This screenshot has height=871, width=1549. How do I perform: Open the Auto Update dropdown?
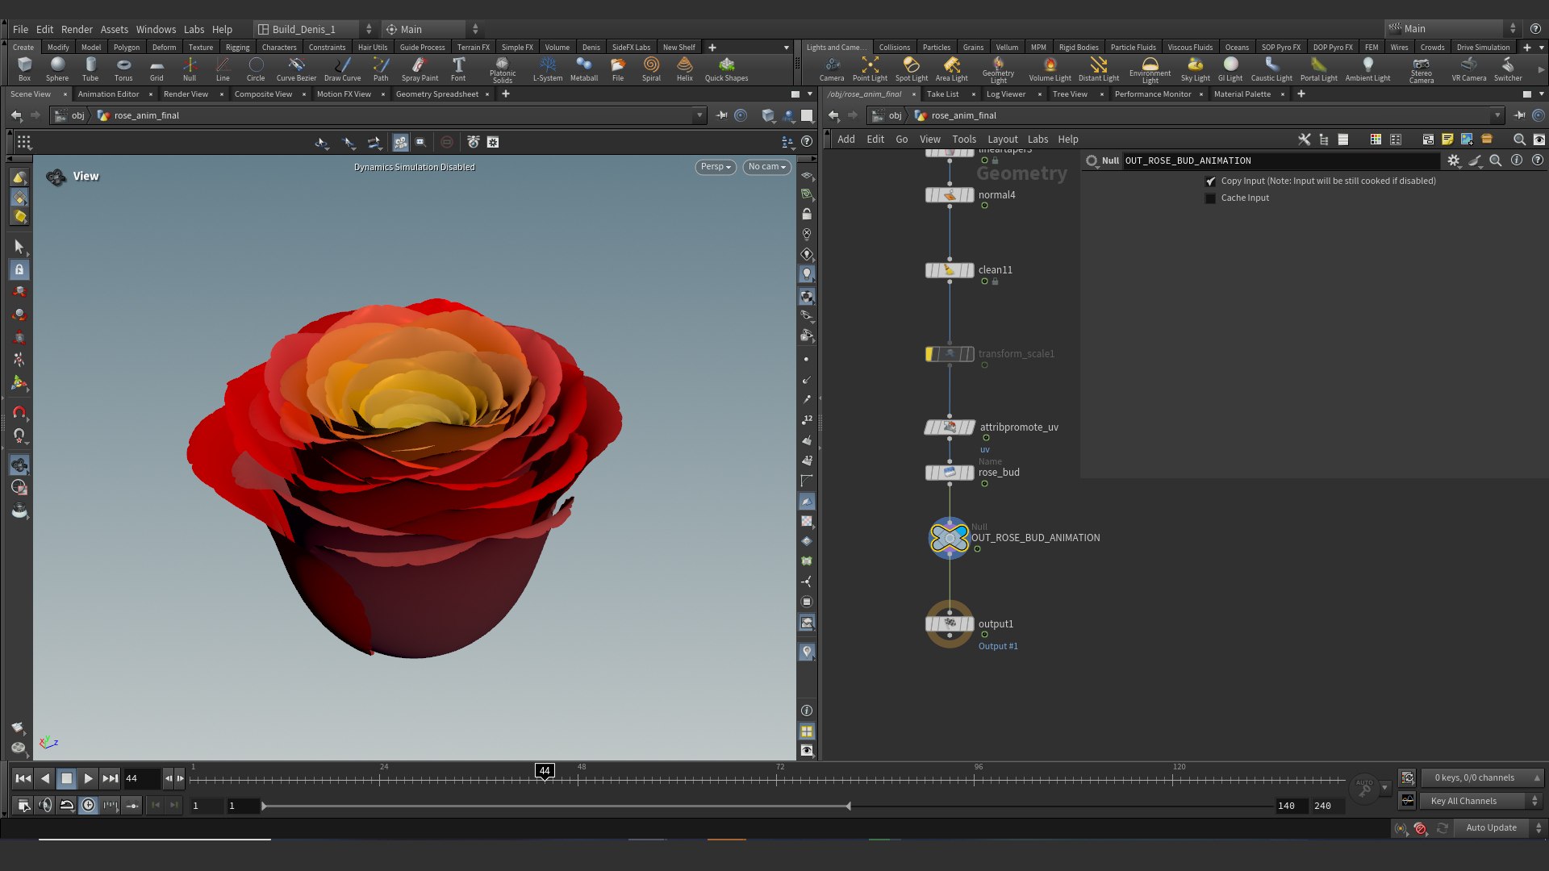tap(1501, 827)
